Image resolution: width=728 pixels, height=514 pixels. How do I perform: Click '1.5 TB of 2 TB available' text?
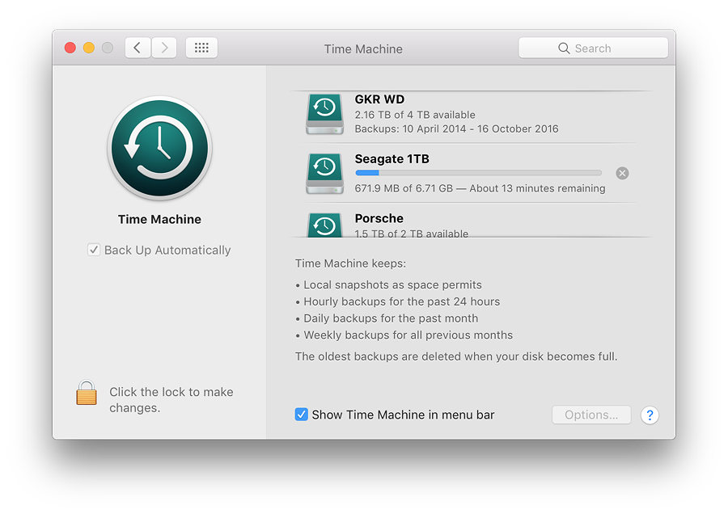[x=412, y=234]
